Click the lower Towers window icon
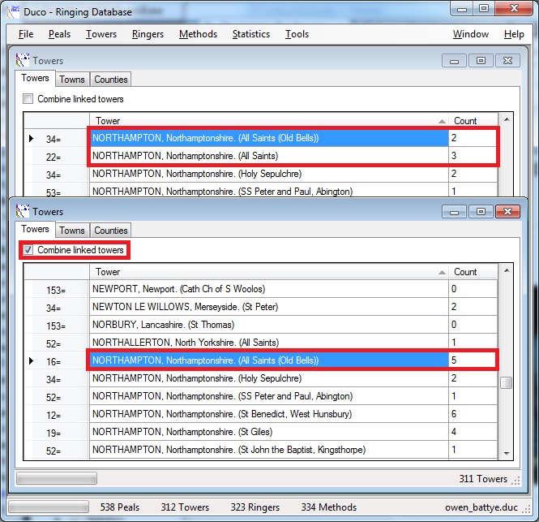Image resolution: width=539 pixels, height=522 pixels. click(24, 212)
